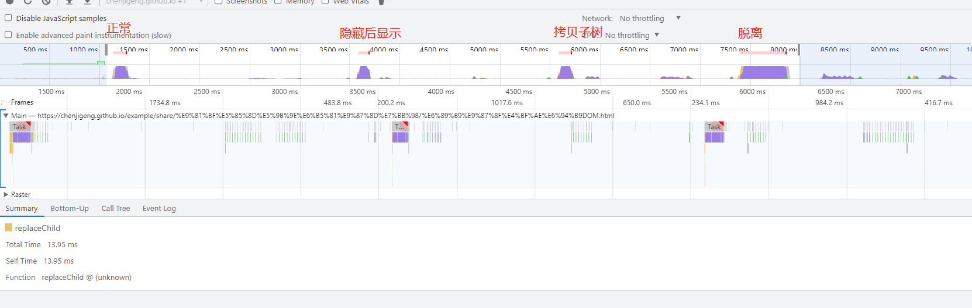Switch to the Bottom-Up tab
The height and width of the screenshot is (308, 972).
click(70, 209)
